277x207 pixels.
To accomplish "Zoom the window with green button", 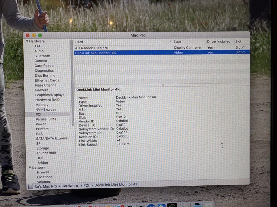I will pos(40,35).
